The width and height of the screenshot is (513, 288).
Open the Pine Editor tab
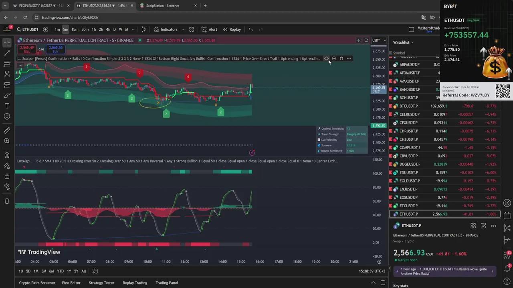[71, 283]
